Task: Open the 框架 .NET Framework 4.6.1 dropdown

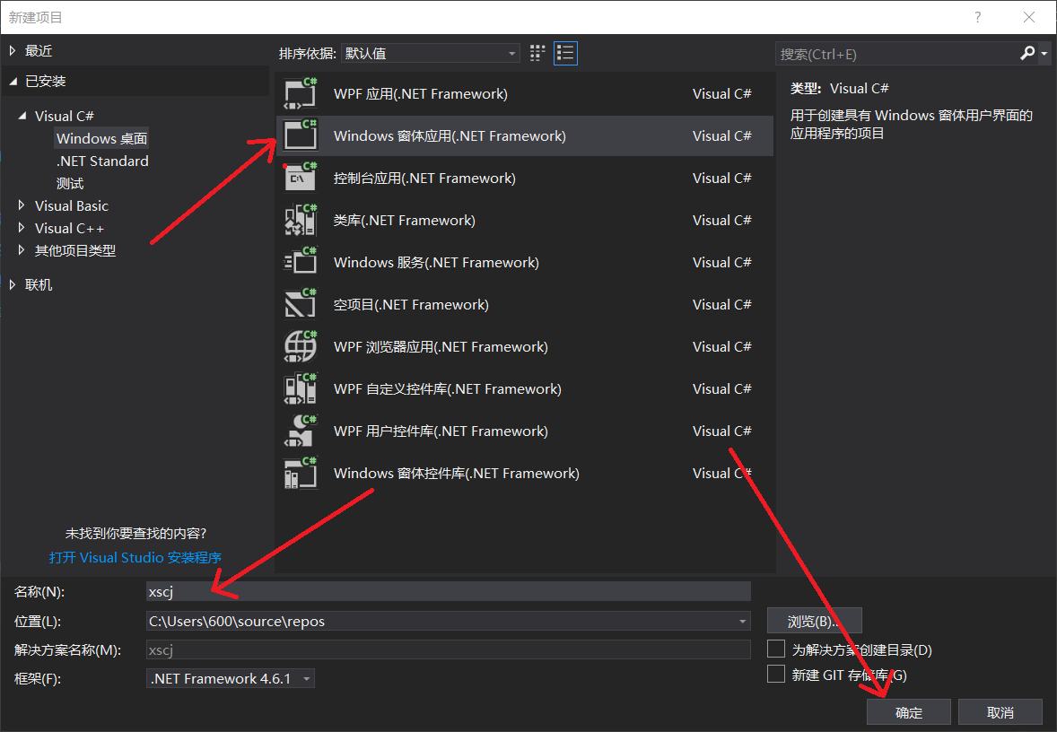Action: click(231, 679)
